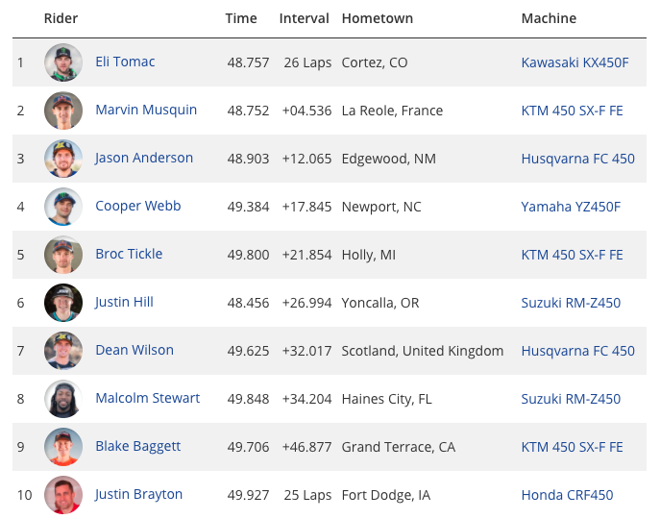Click Marvin Musquin's avatar picture
Screen dimensions: 660x519
pyautogui.click(x=63, y=111)
